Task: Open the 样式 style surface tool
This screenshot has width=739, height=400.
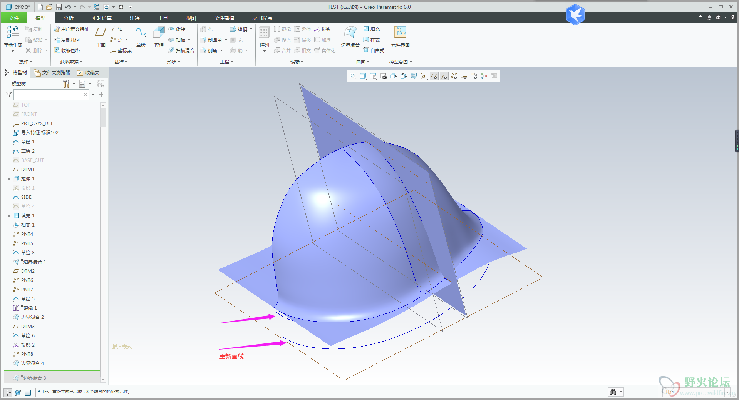Action: coord(371,40)
